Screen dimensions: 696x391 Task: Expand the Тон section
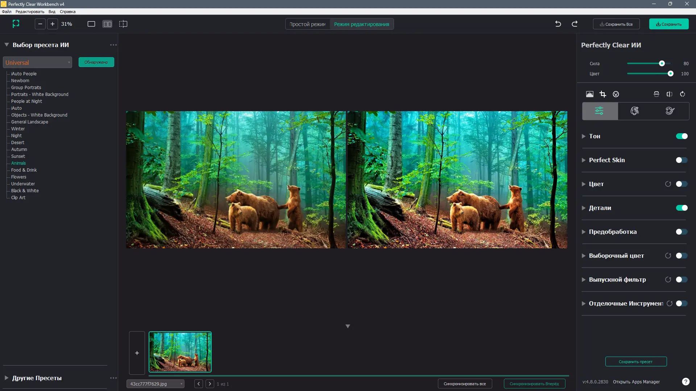(584, 136)
